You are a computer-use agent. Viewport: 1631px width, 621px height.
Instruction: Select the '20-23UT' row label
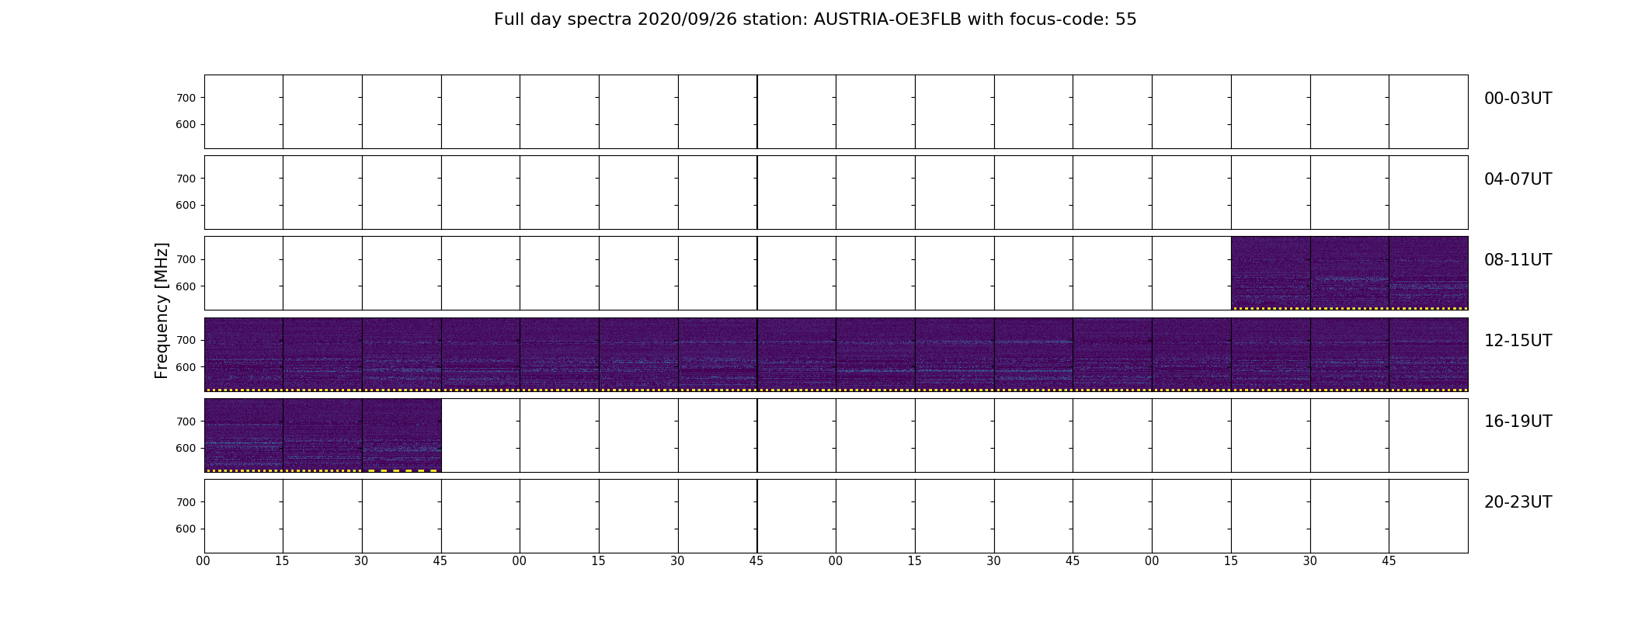point(1518,502)
